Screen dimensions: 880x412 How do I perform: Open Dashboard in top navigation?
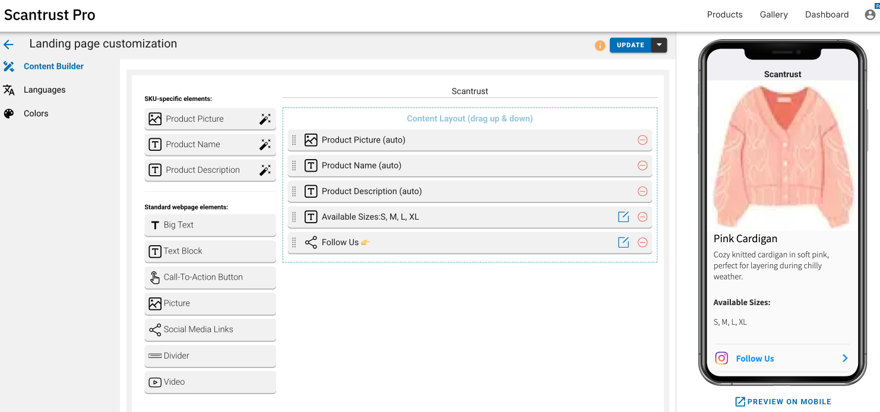point(827,15)
